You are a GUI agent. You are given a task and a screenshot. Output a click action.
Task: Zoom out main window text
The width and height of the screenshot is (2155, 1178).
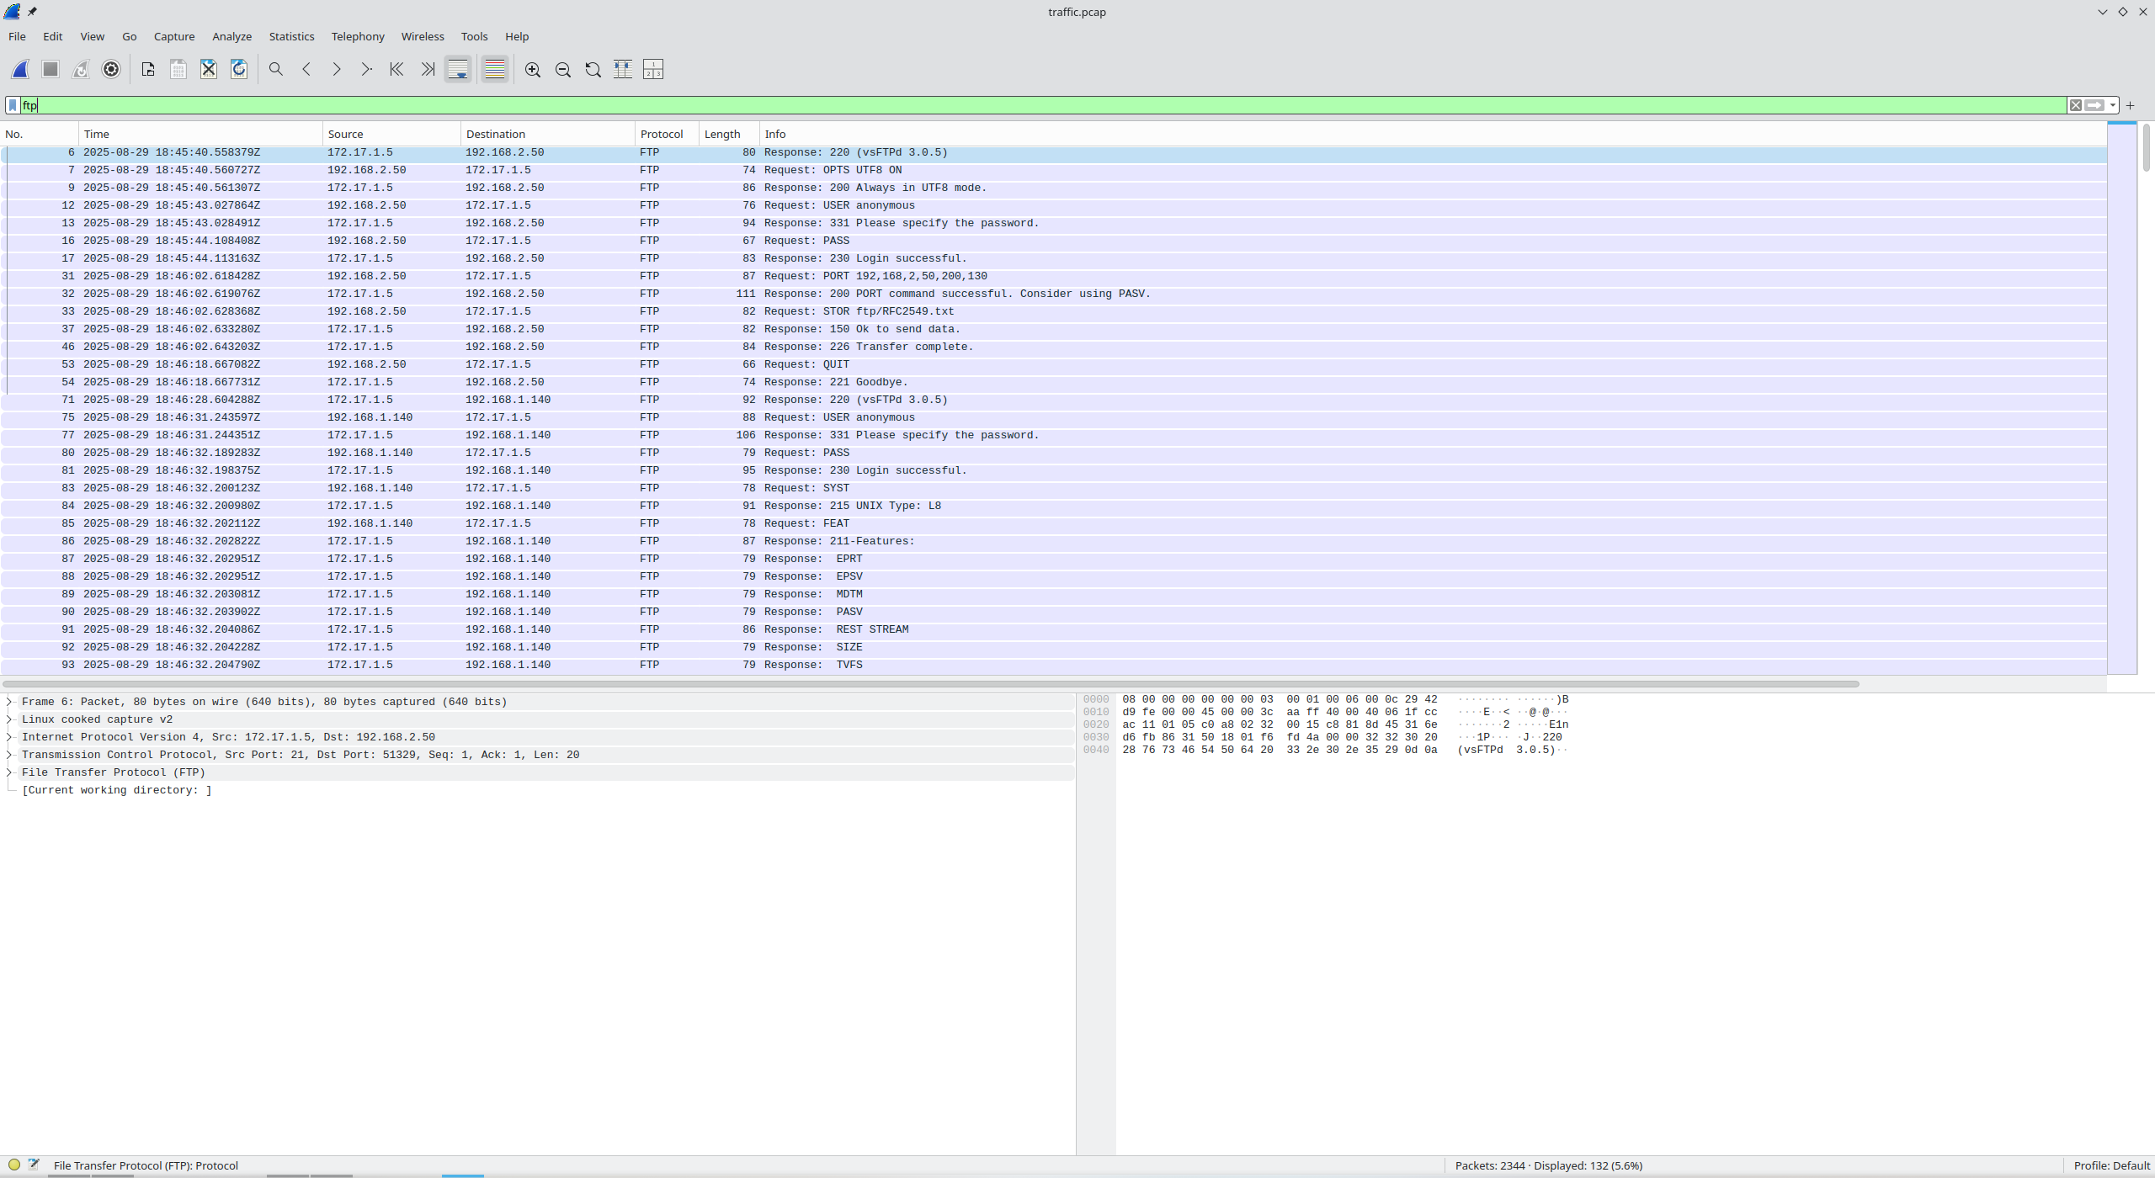pos(563,70)
